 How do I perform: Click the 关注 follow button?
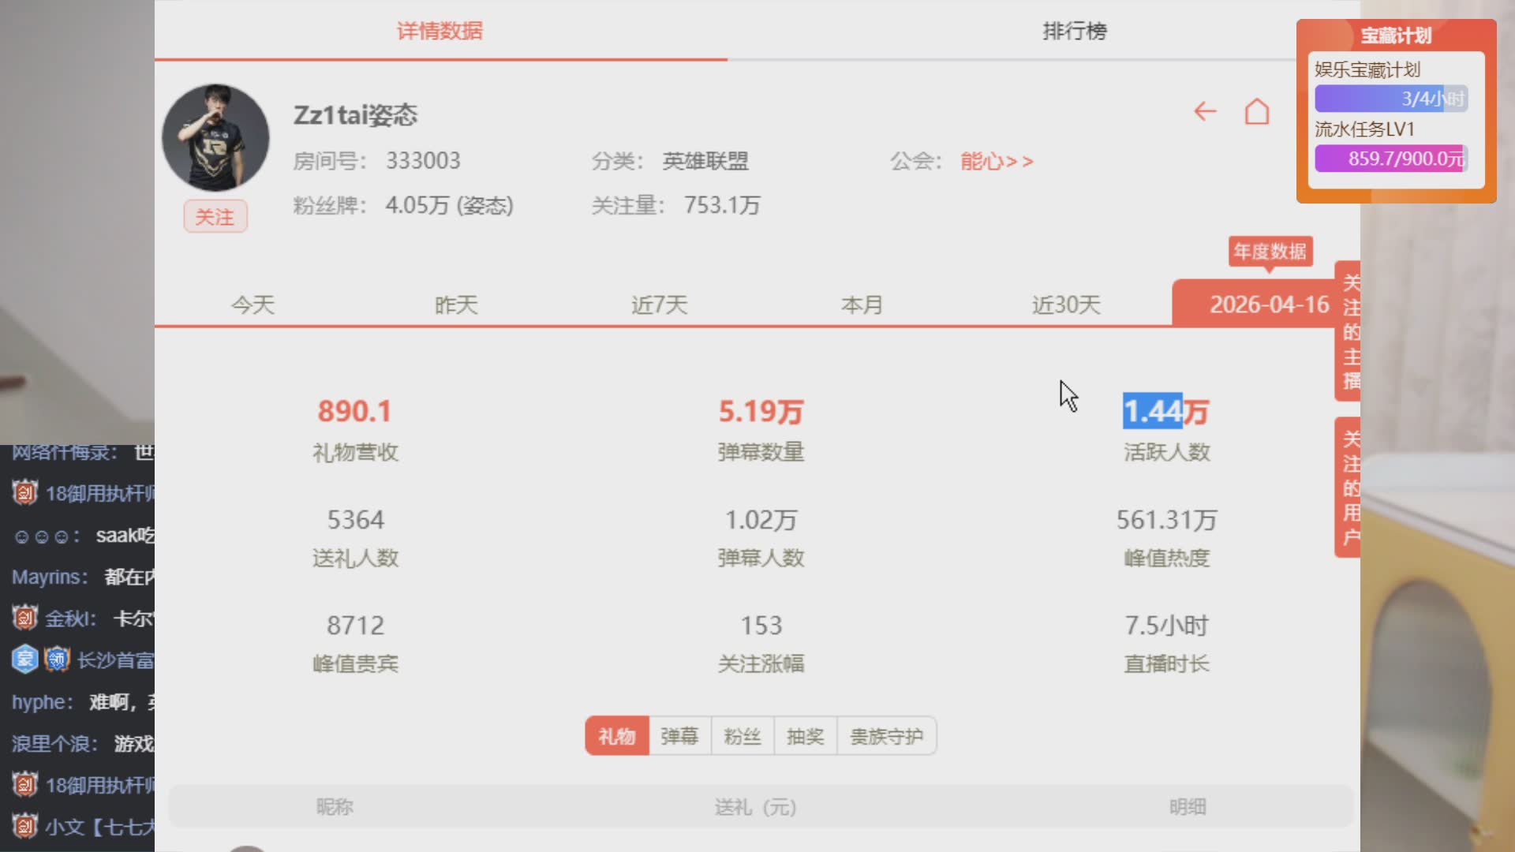215,217
